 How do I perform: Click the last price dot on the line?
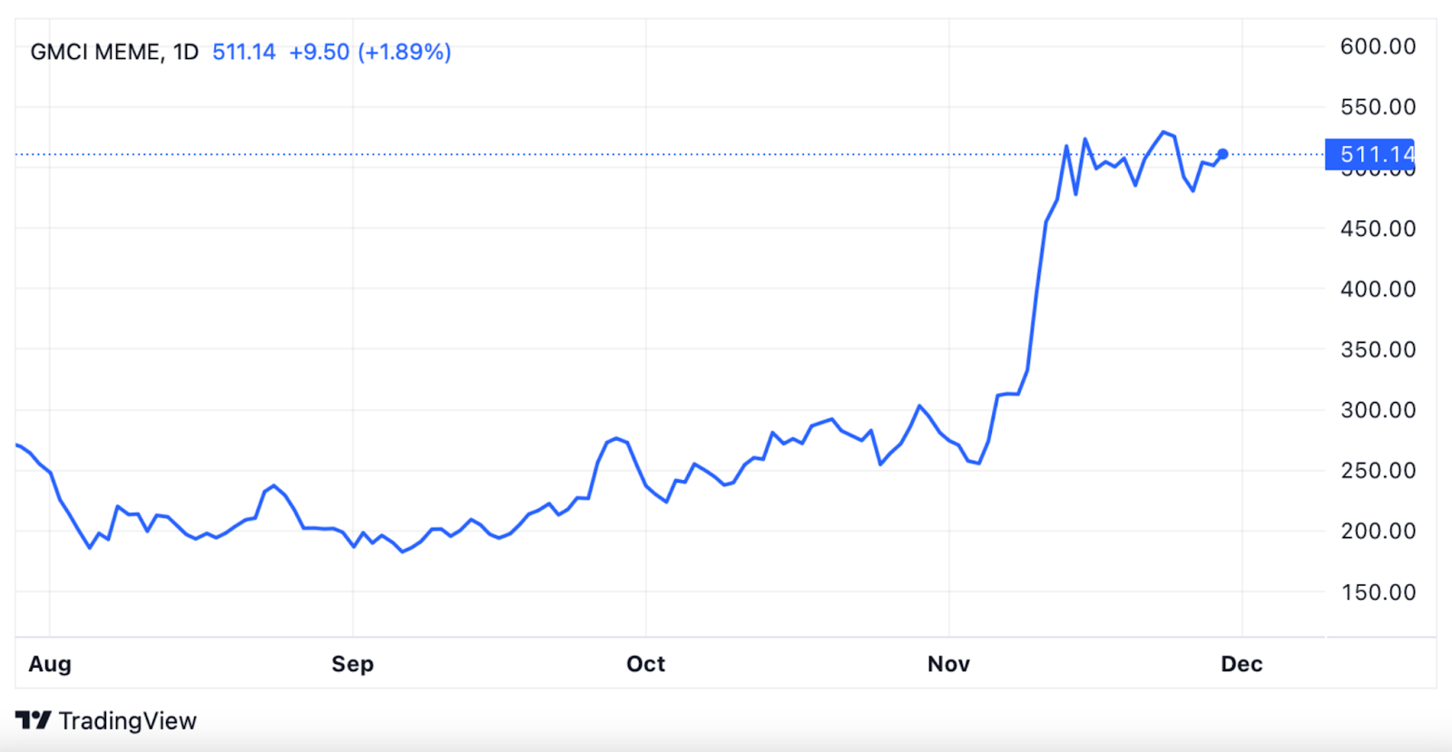click(x=1222, y=154)
